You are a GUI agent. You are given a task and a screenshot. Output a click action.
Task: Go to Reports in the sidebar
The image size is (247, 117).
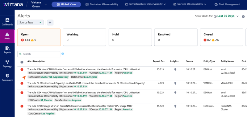pos(7,50)
